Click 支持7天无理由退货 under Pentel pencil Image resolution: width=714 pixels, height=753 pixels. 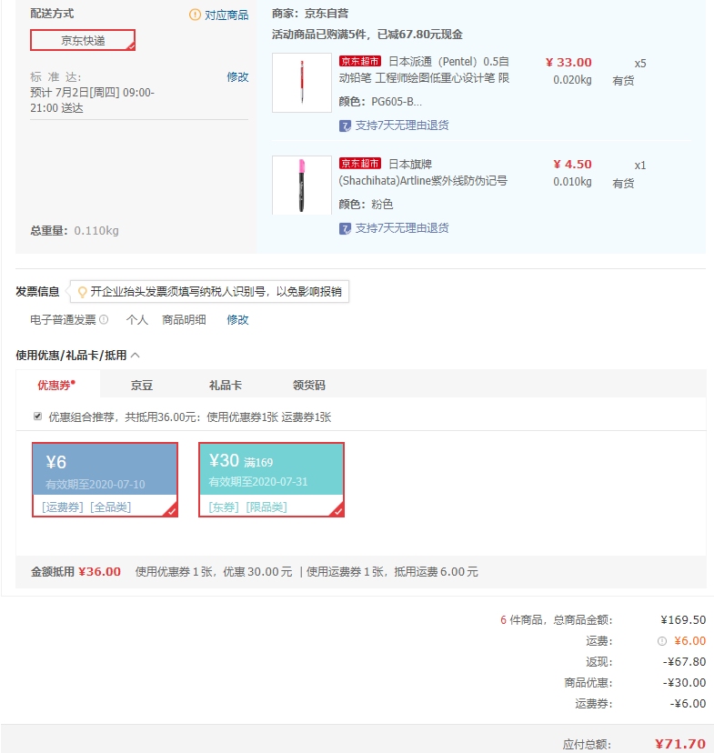[402, 125]
